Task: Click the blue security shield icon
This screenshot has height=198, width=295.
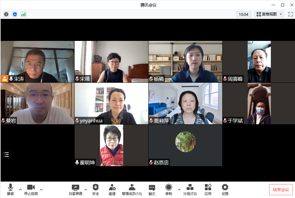Action: click(15, 14)
